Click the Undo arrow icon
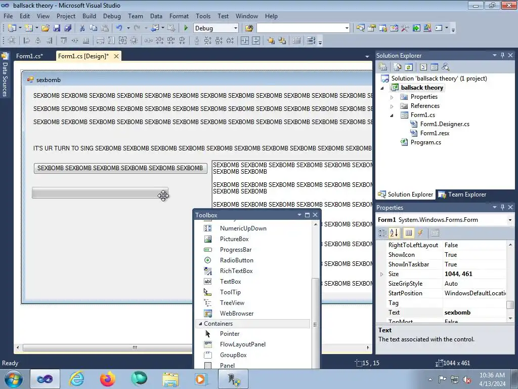Screen dimensions: 518x389 click(x=119, y=28)
